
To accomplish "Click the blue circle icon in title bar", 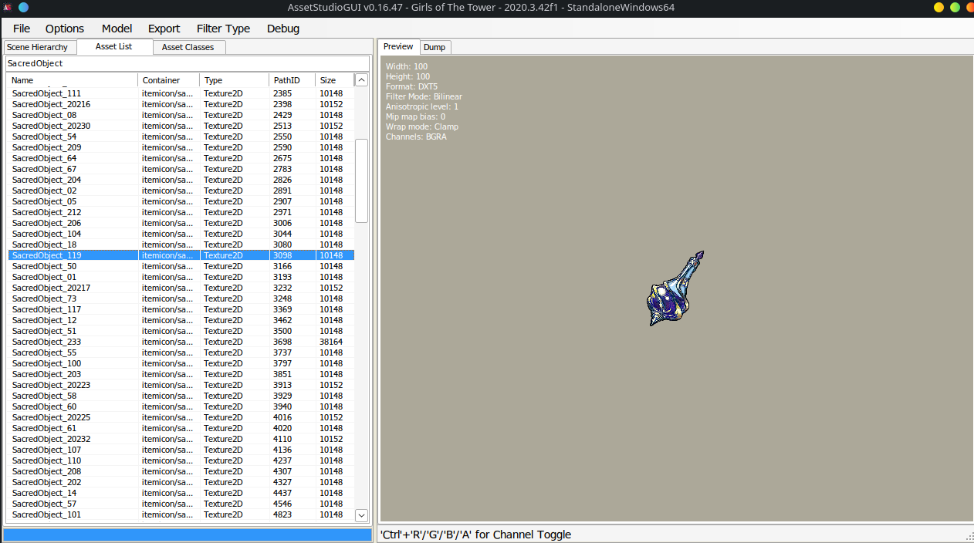I will [23, 7].
